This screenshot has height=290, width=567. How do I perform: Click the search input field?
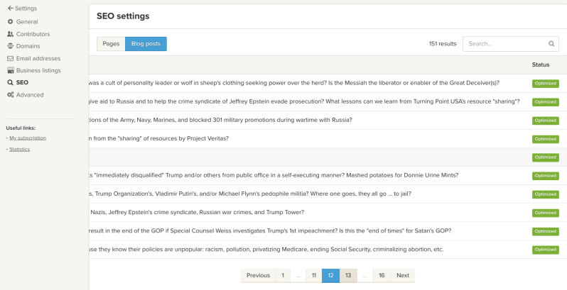click(x=506, y=44)
